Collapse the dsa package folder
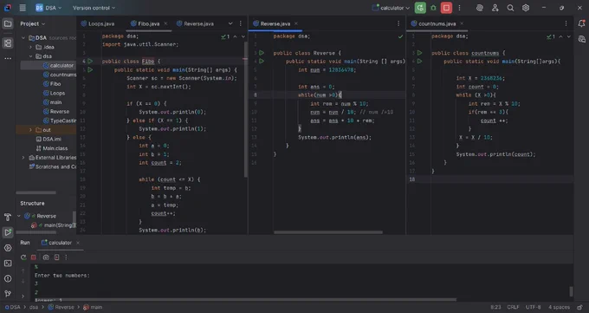The image size is (589, 313). click(31, 56)
